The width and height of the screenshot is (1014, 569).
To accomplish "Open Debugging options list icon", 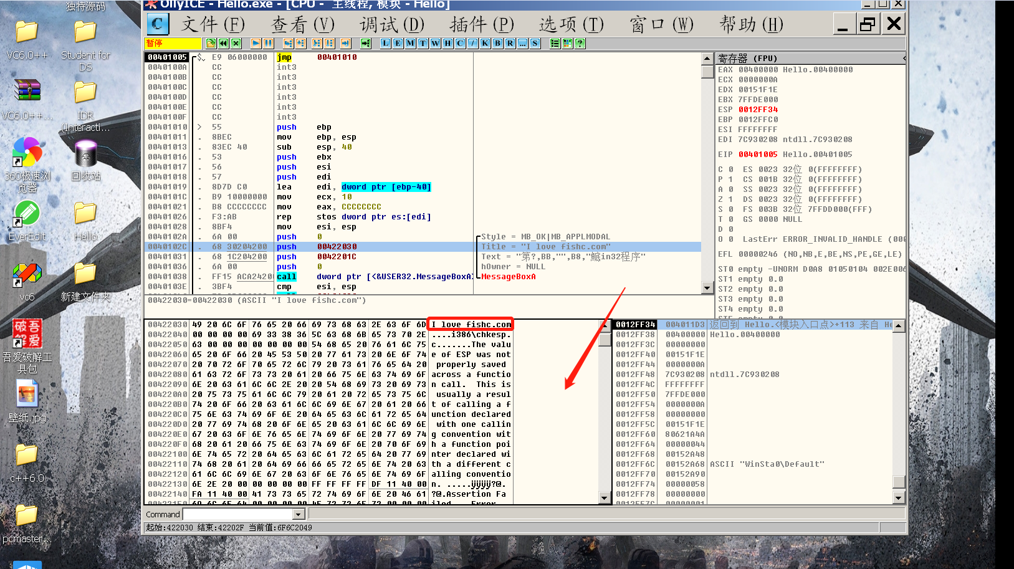I will tap(555, 43).
